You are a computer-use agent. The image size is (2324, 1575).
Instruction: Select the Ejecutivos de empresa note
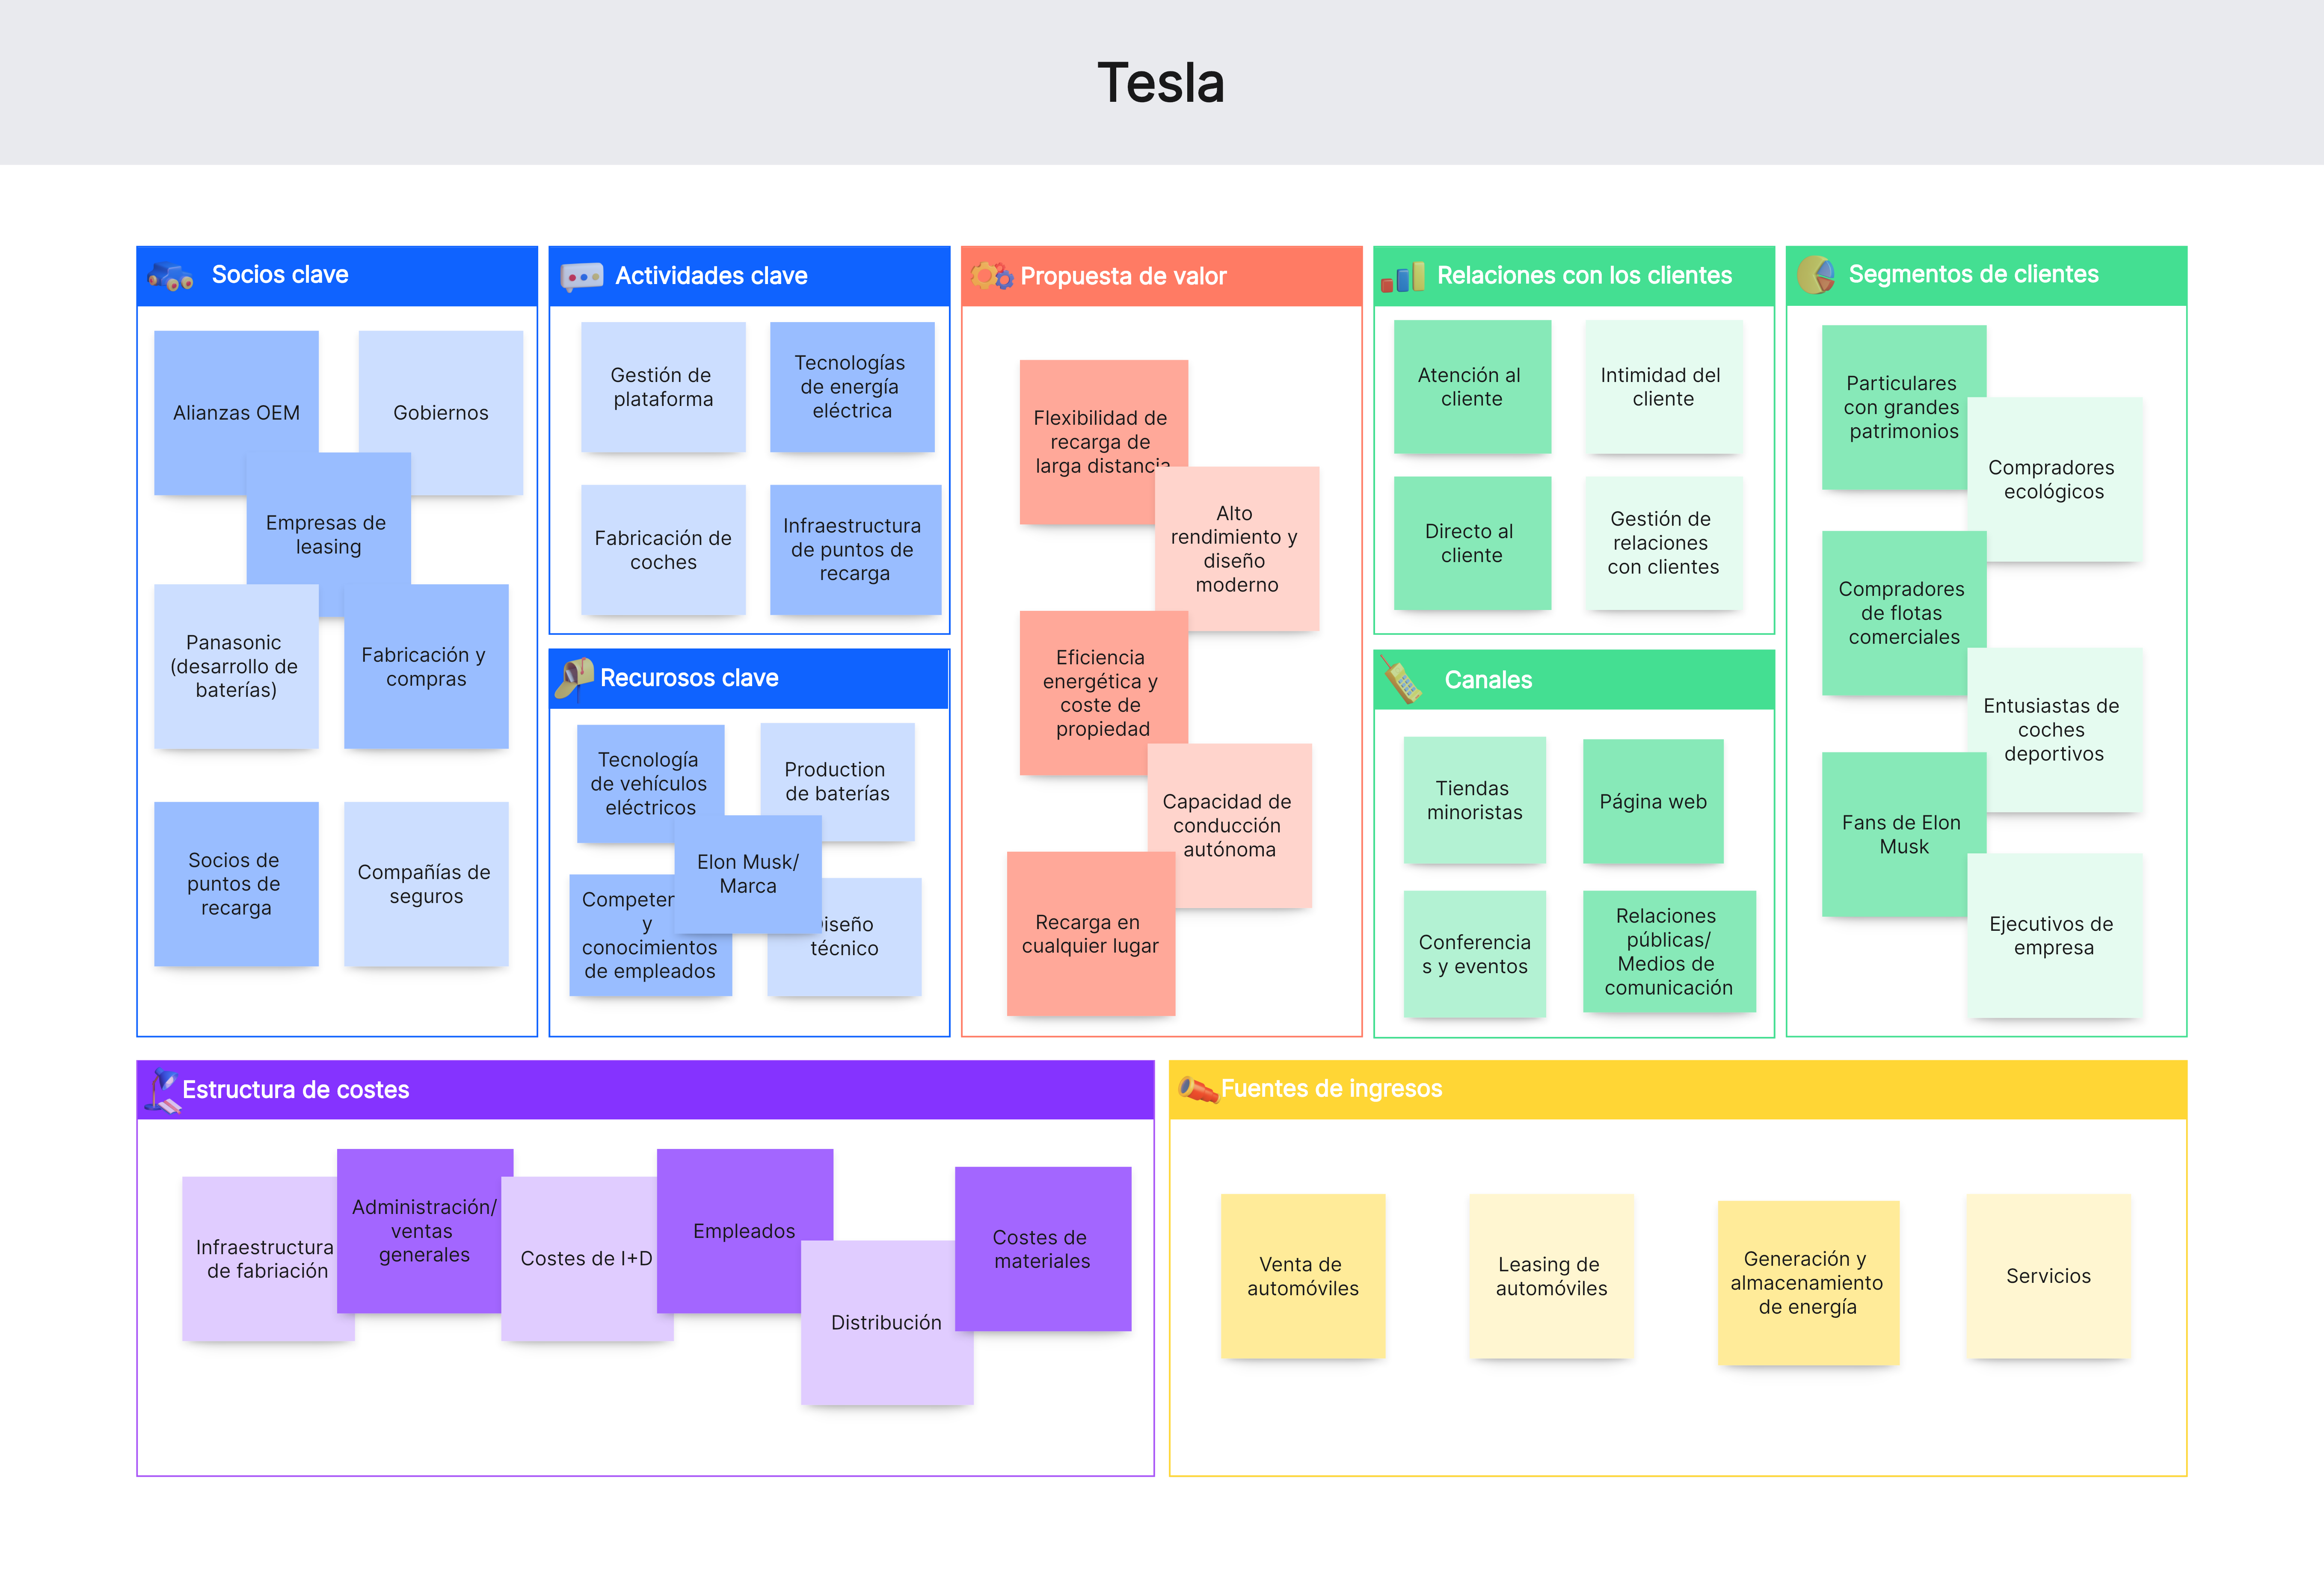tap(2054, 936)
